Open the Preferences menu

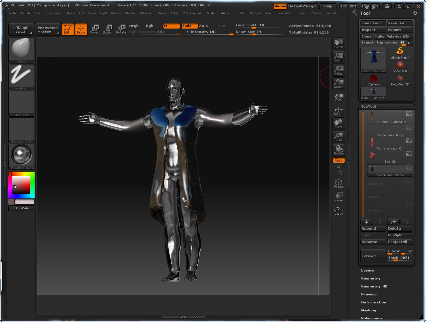192,13
